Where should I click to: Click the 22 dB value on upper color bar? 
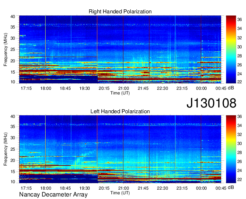239,82
